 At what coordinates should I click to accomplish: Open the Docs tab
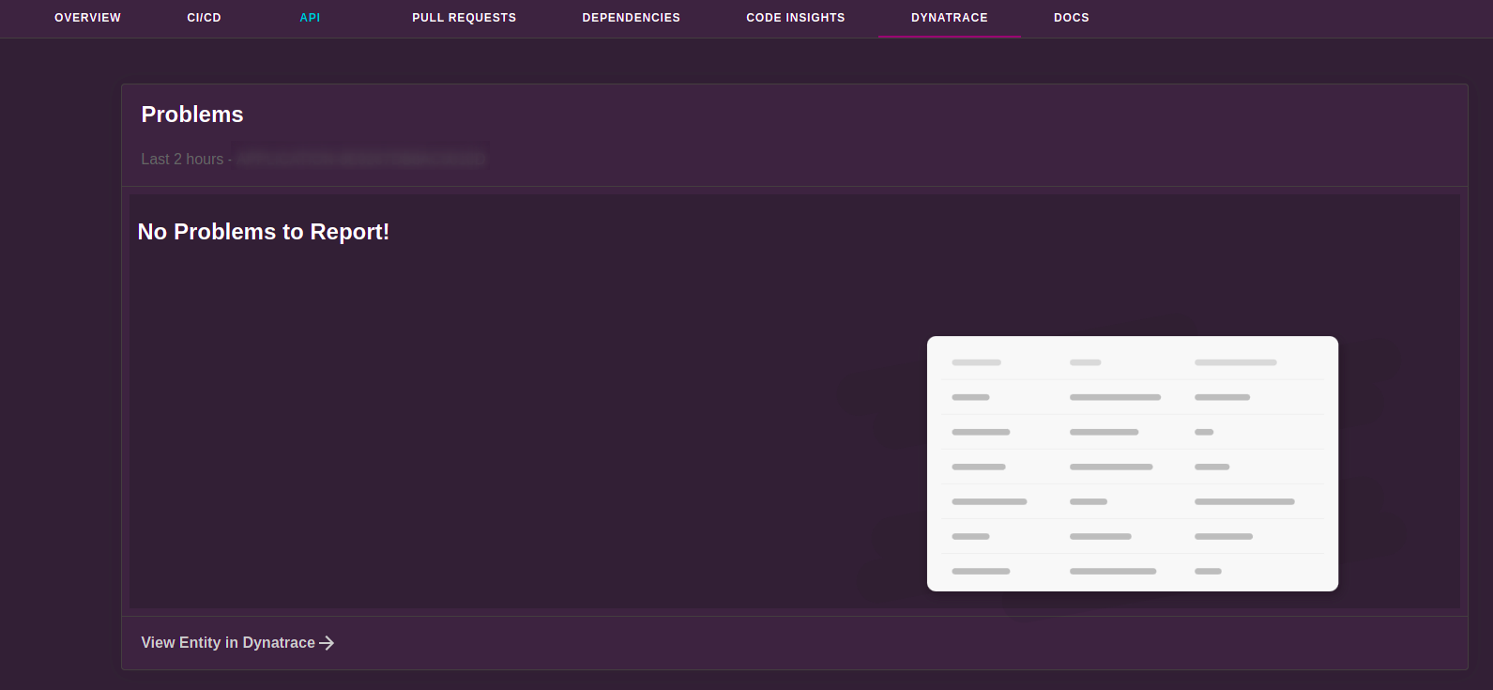(1071, 18)
